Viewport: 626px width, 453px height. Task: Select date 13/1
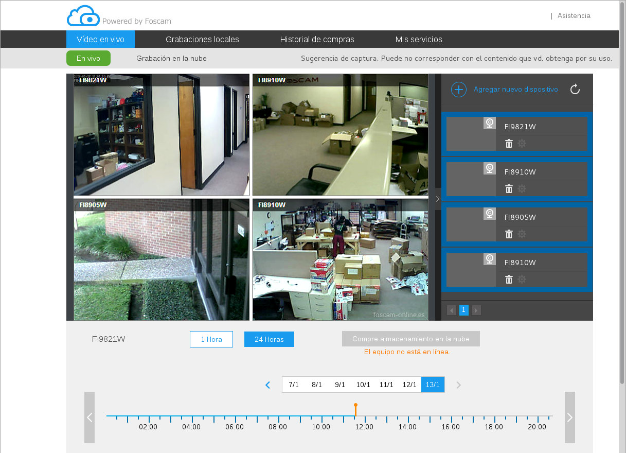433,385
